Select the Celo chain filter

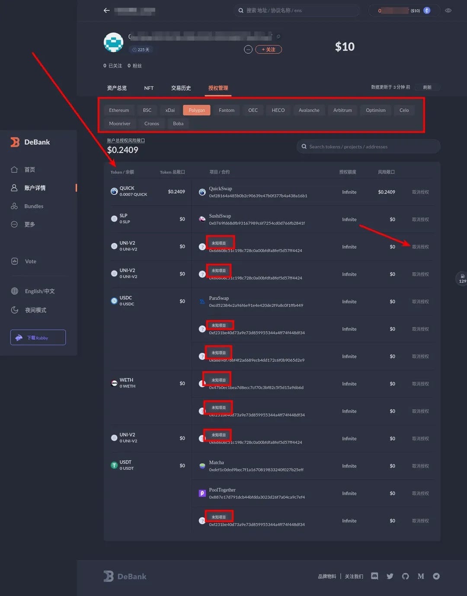point(404,110)
